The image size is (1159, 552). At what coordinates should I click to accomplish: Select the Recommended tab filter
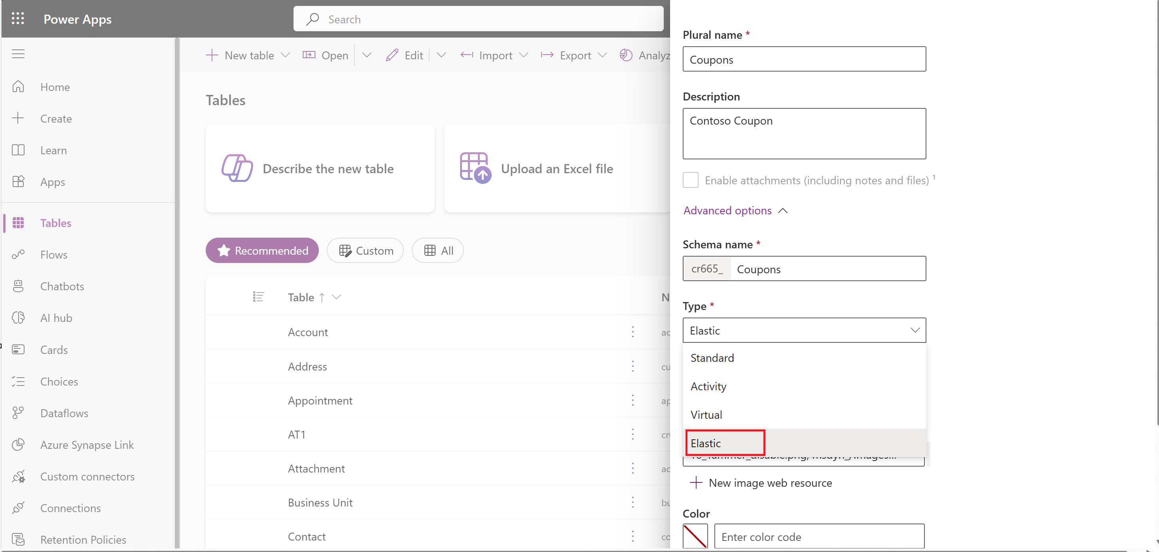(261, 251)
